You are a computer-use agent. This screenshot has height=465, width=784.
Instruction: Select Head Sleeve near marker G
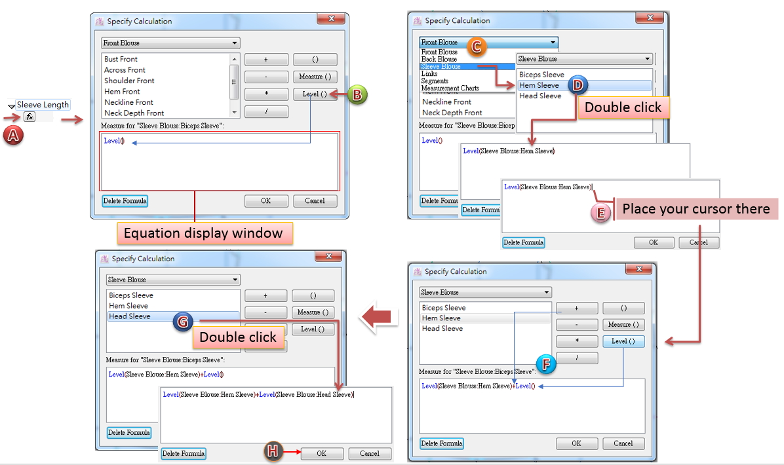[x=130, y=316]
